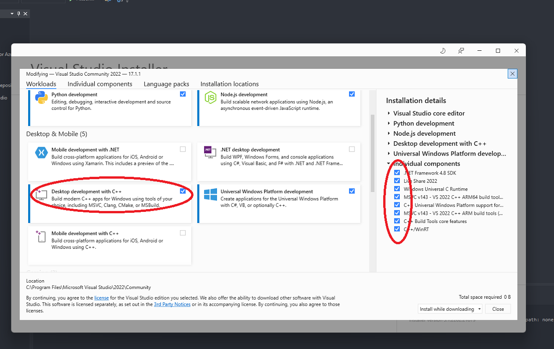554x349 pixels.
Task: Click Total space required 0 B text
Action: [485, 297]
